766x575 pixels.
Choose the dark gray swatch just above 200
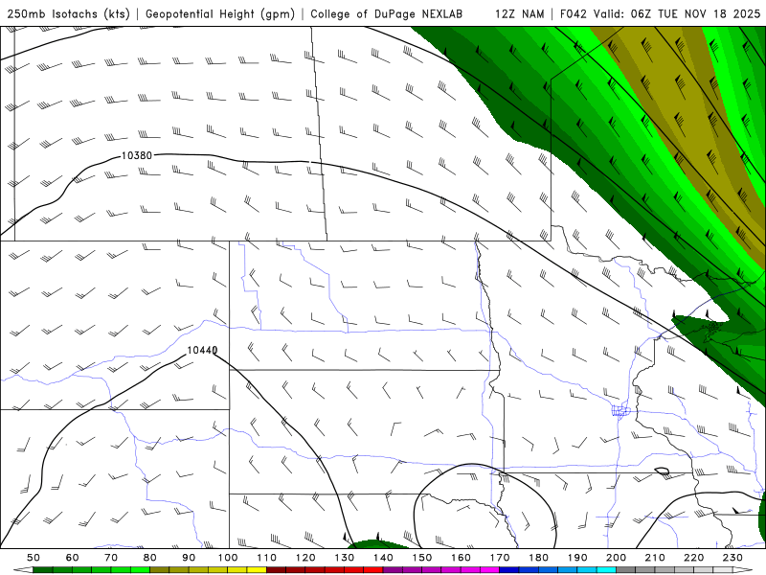pyautogui.click(x=626, y=569)
